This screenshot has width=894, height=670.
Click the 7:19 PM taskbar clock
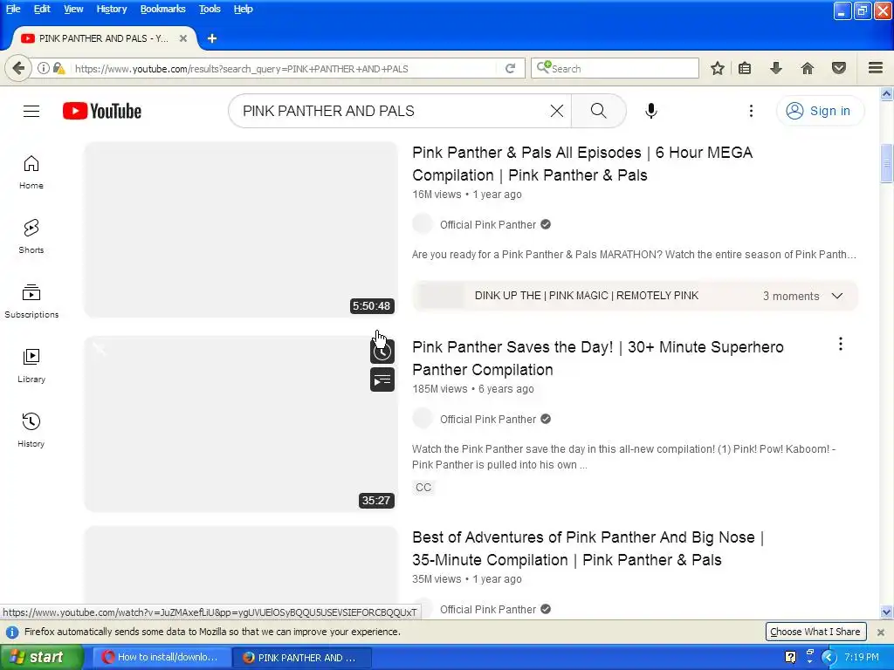pos(862,657)
